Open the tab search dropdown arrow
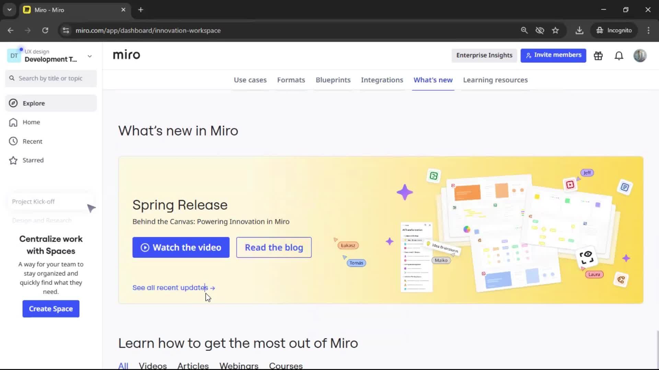 pos(10,10)
